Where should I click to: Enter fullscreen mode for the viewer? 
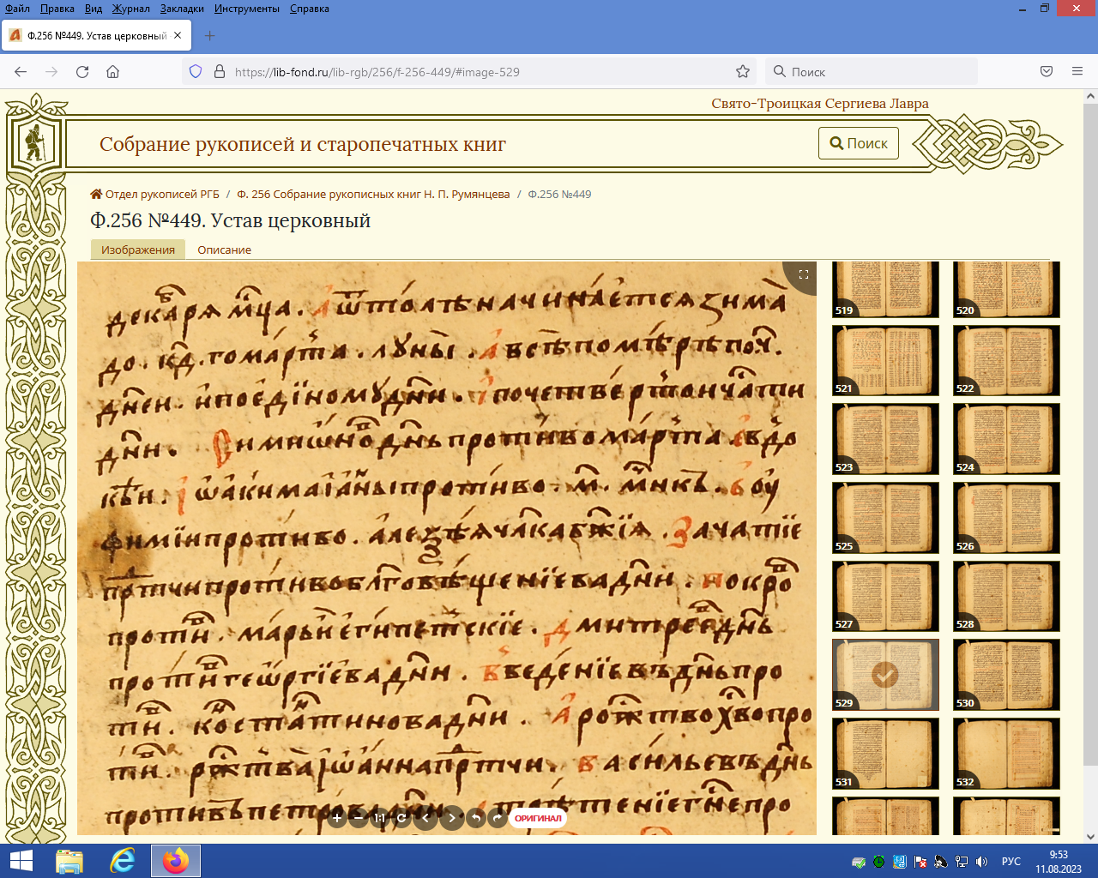pyautogui.click(x=804, y=274)
